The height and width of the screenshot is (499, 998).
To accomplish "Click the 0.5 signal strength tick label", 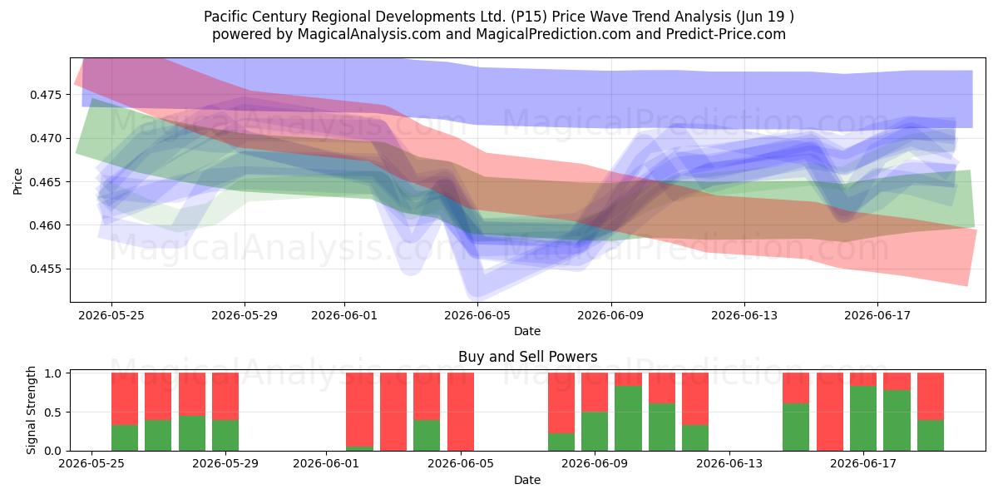I will point(54,413).
